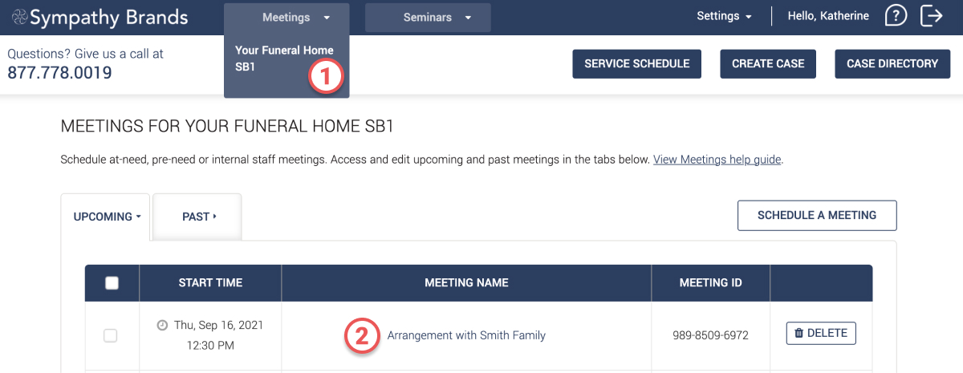Toggle the select-all checkbox in table header

112,282
